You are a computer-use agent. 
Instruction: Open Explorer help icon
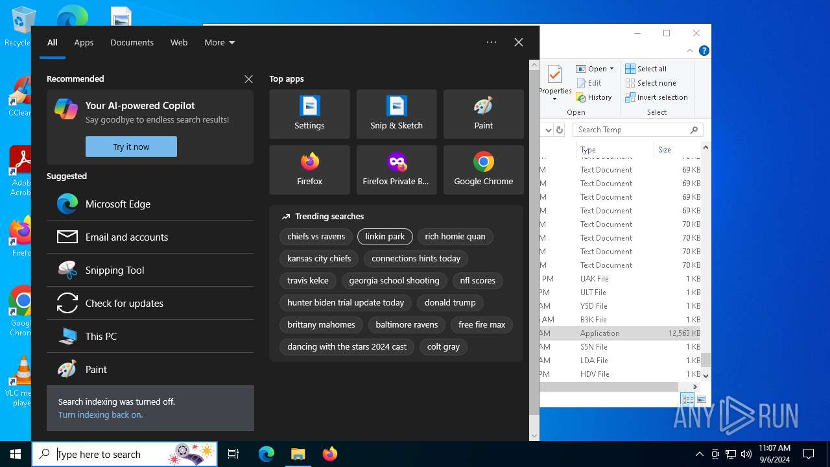point(704,51)
